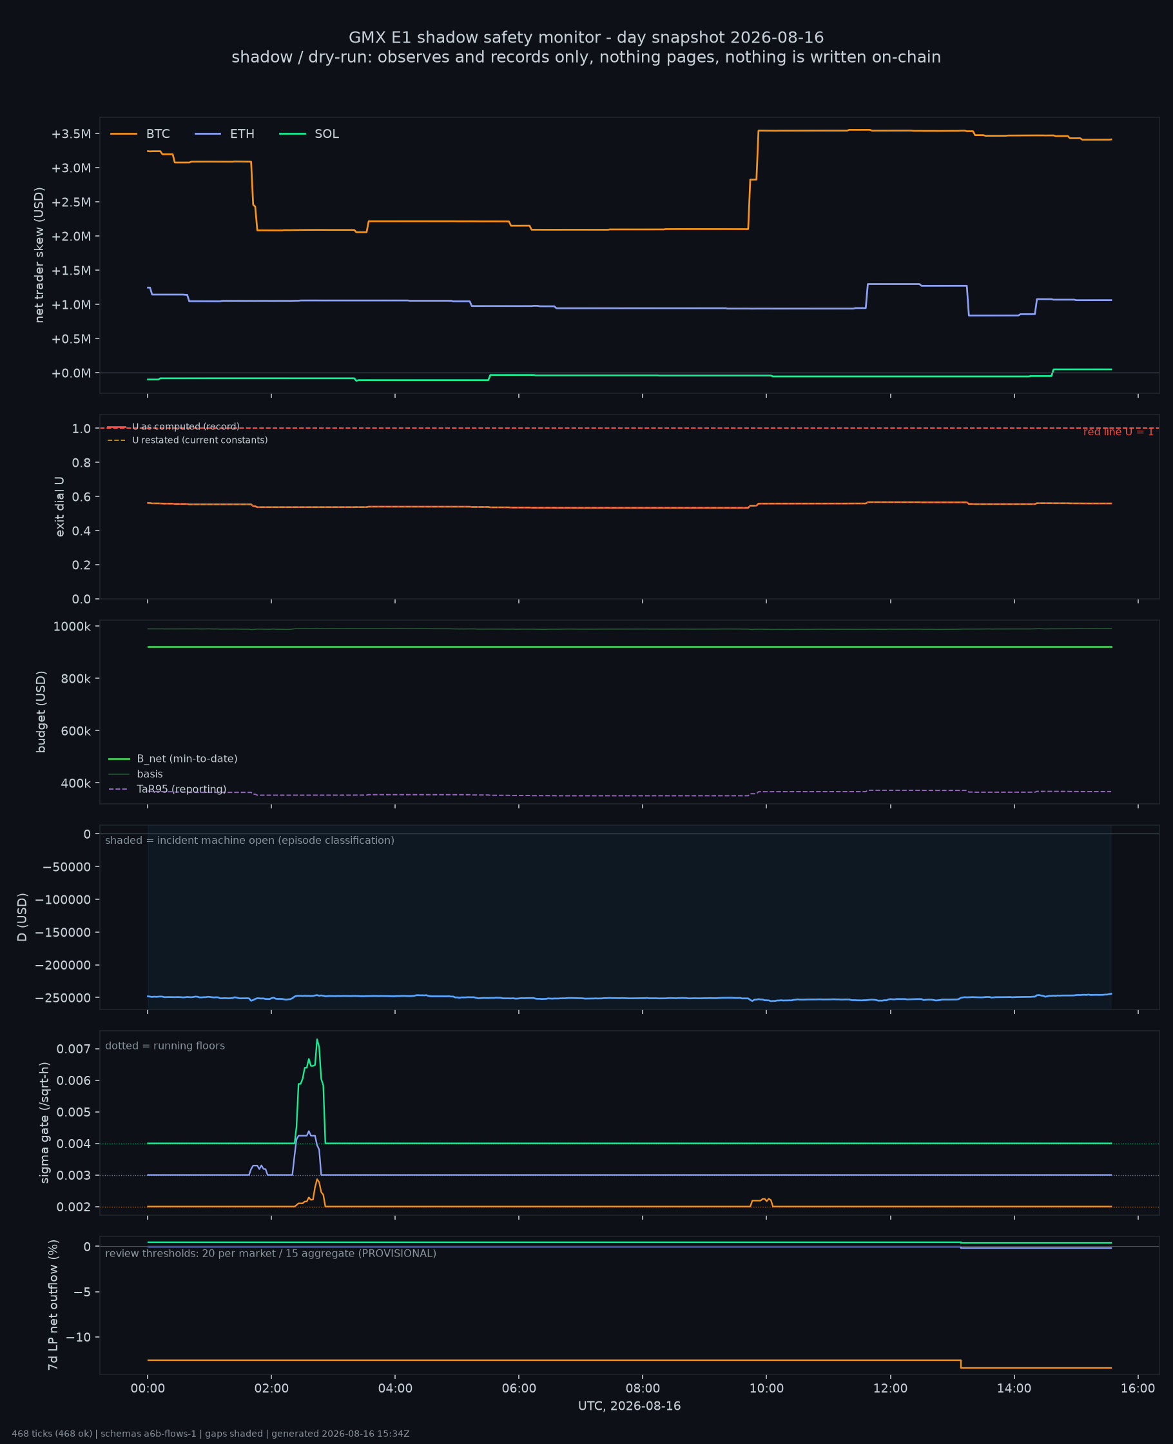Click the 400k budget axis tick
Viewport: 1173px width, 1444px height.
75,784
